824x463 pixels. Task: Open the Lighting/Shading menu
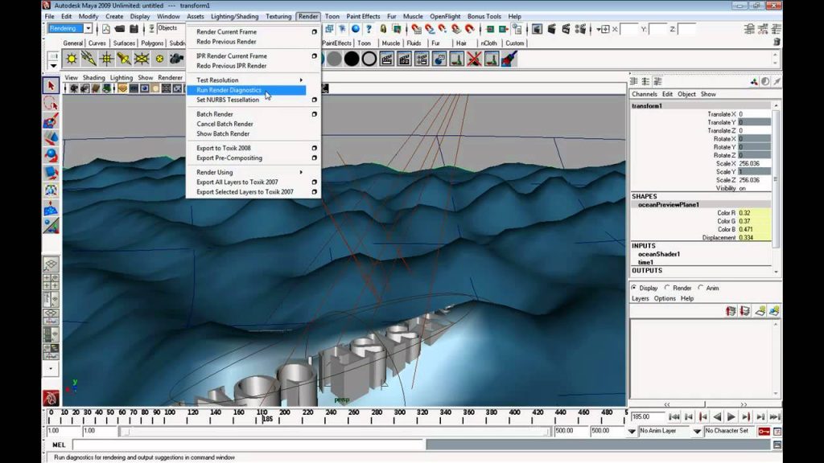(x=234, y=16)
